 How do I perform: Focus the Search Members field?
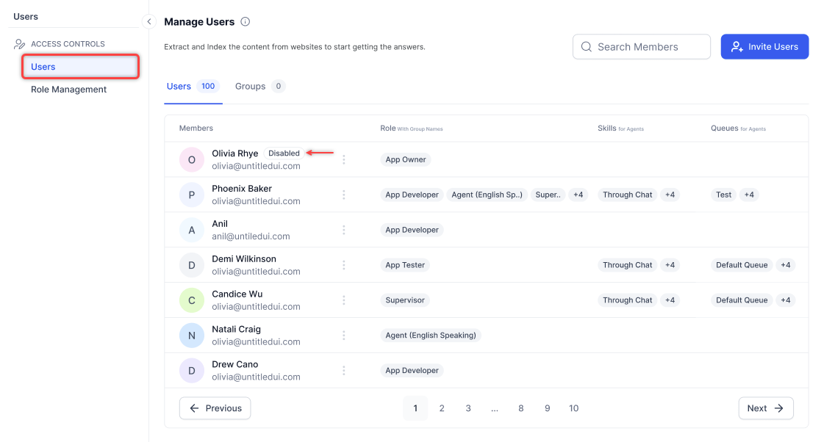point(642,46)
